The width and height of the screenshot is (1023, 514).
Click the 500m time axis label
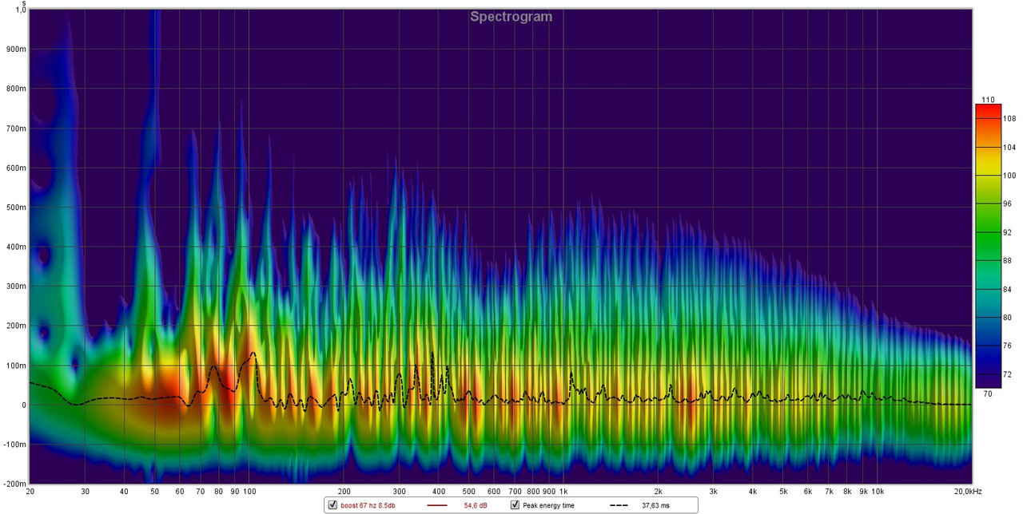17,208
